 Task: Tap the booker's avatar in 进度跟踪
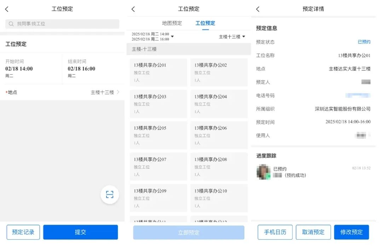pos(263,172)
